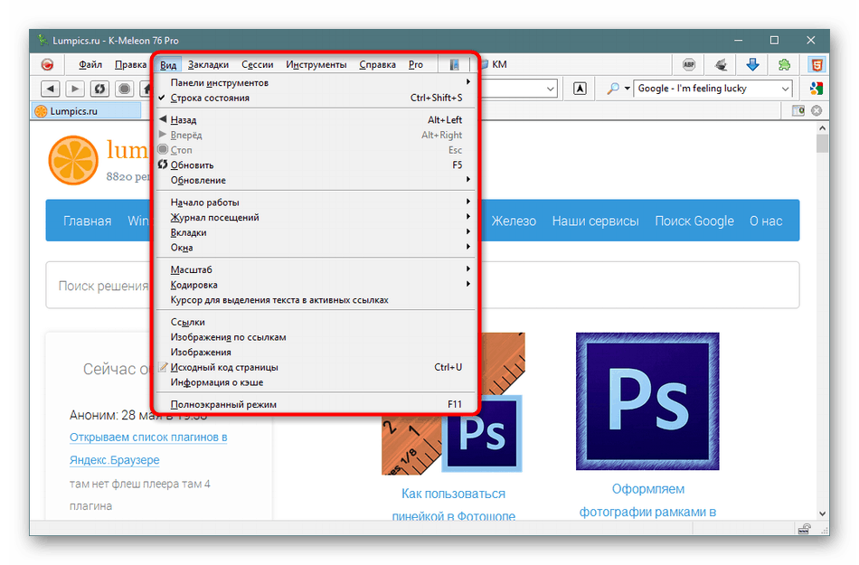Click the Reload toolbar button
The image size is (859, 565).
click(x=99, y=89)
